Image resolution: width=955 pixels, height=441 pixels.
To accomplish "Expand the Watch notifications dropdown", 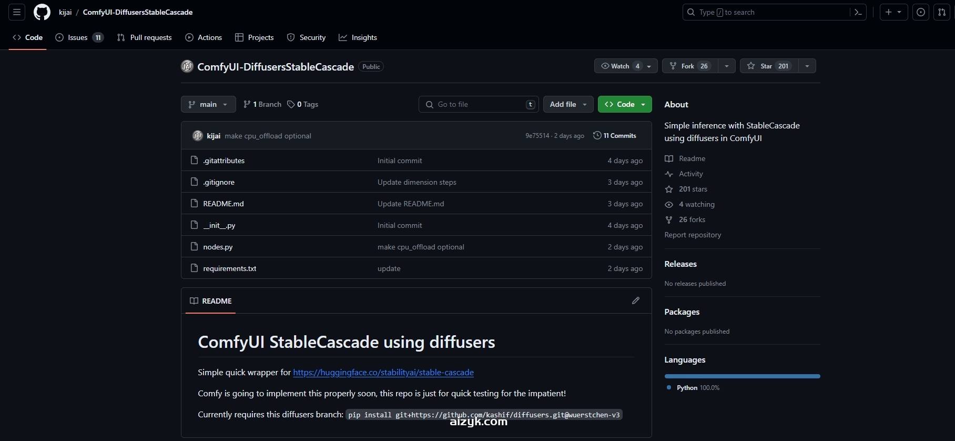I will pyautogui.click(x=626, y=66).
